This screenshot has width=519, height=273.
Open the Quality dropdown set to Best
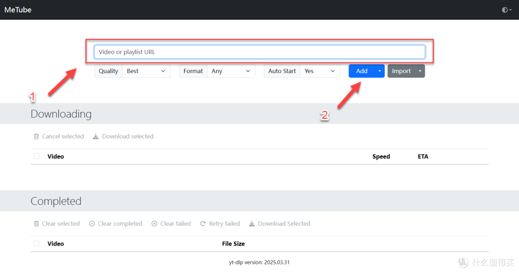click(146, 71)
